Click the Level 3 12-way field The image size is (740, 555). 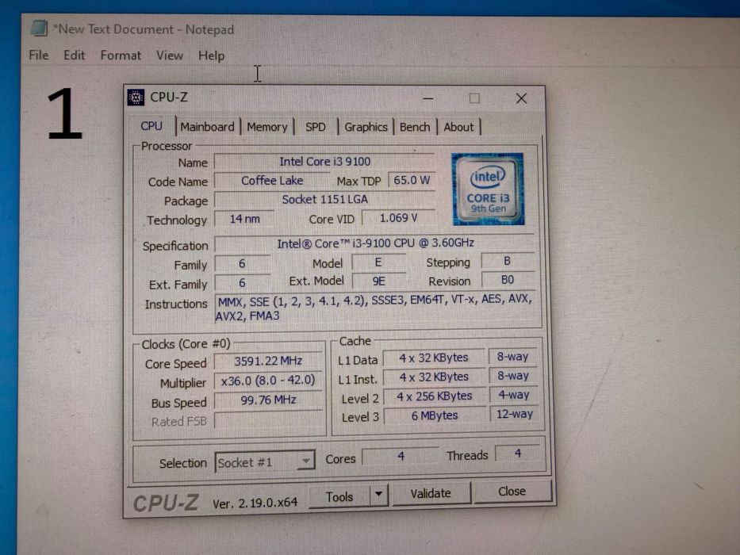tap(514, 414)
